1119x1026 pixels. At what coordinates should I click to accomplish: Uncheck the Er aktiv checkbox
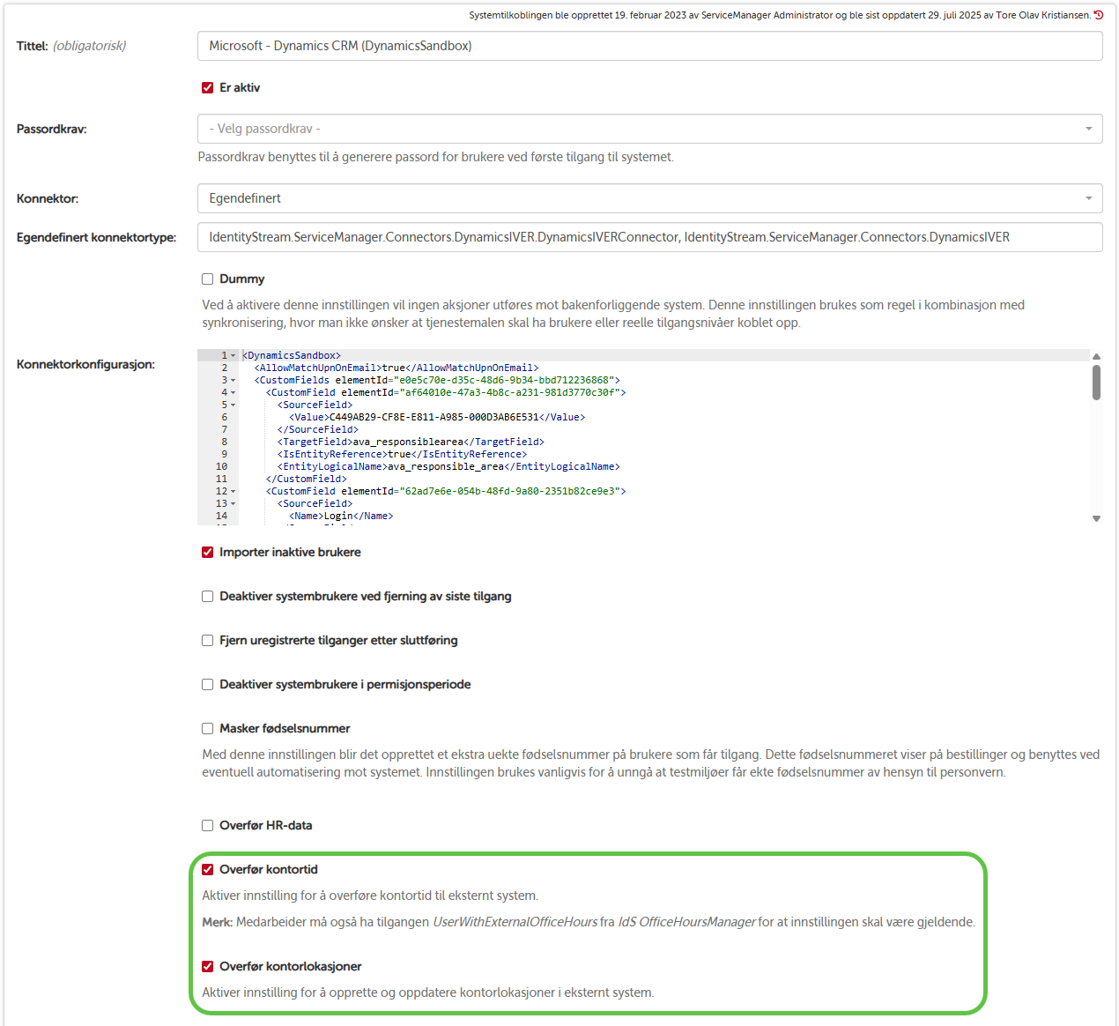tap(208, 88)
